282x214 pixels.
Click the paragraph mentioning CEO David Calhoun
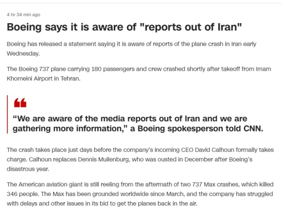(x=140, y=159)
